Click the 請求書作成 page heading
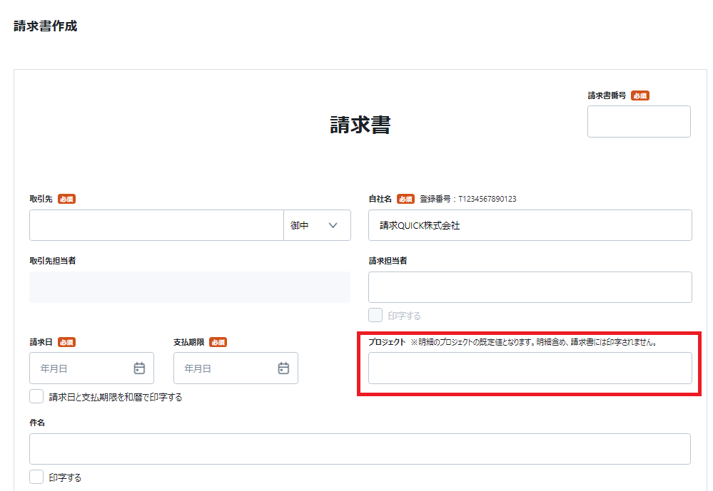713x491 pixels. pos(46,26)
